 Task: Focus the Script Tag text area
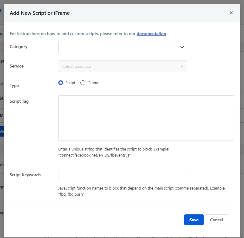[x=146, y=118]
